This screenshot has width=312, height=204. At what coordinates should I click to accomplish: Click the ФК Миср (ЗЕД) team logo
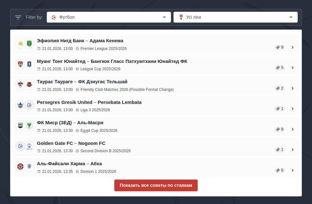click(x=20, y=125)
